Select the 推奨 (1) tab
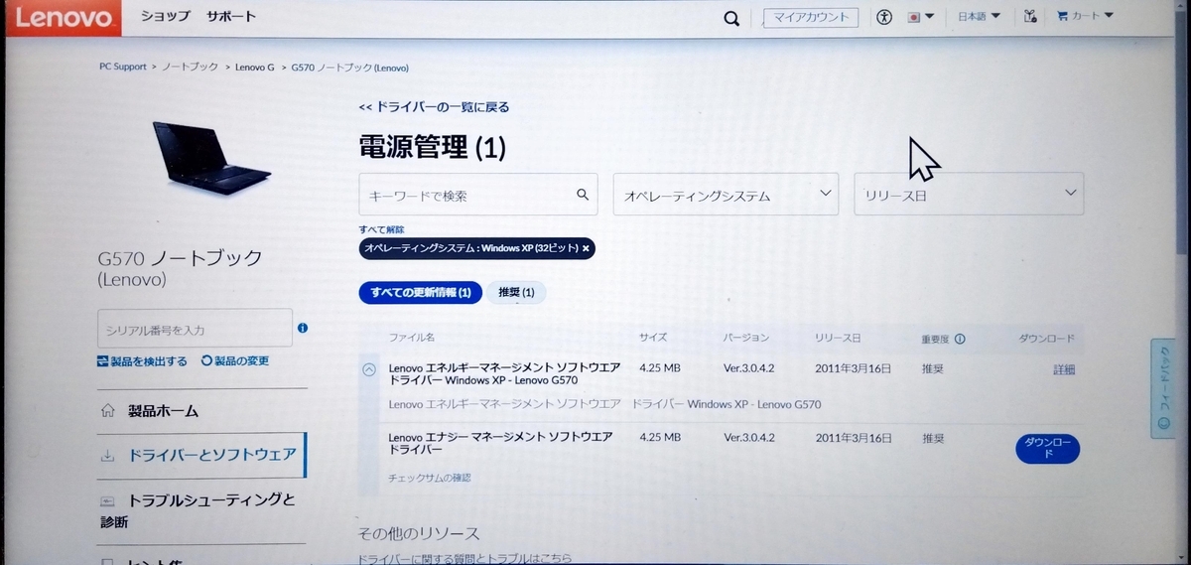 (x=516, y=292)
